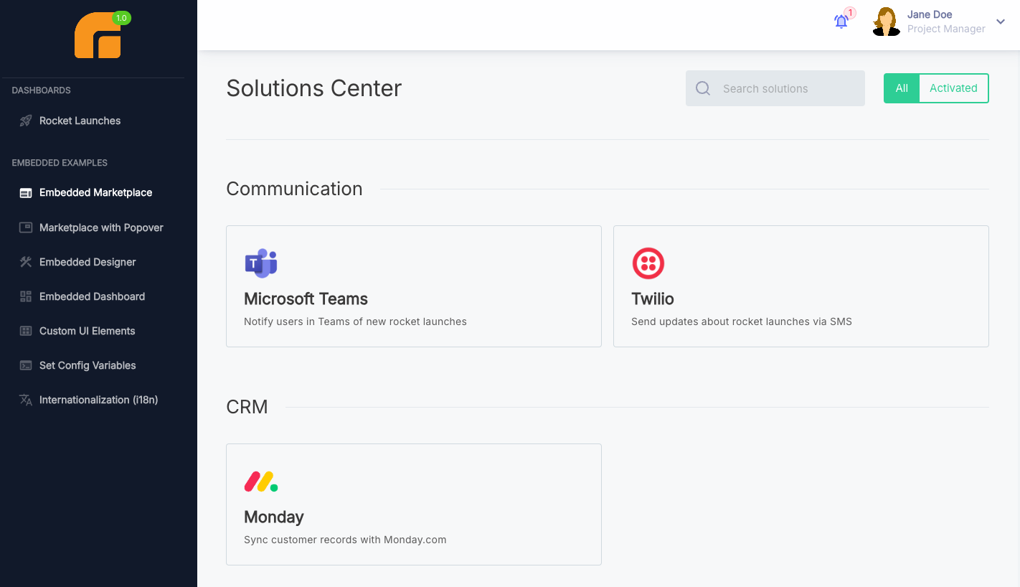Image resolution: width=1020 pixels, height=587 pixels.
Task: Click the Embedded Dashboard grid icon
Action: (24, 296)
